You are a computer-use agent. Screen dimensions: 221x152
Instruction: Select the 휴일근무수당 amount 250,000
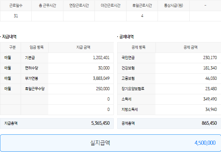(x=102, y=89)
